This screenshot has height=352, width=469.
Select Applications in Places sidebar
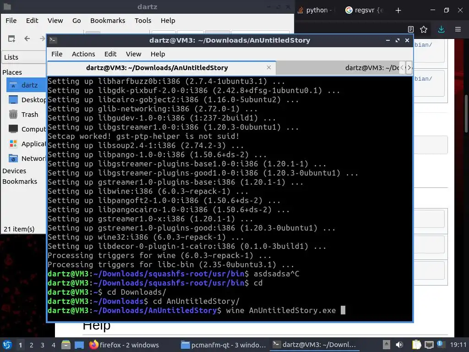(26, 143)
